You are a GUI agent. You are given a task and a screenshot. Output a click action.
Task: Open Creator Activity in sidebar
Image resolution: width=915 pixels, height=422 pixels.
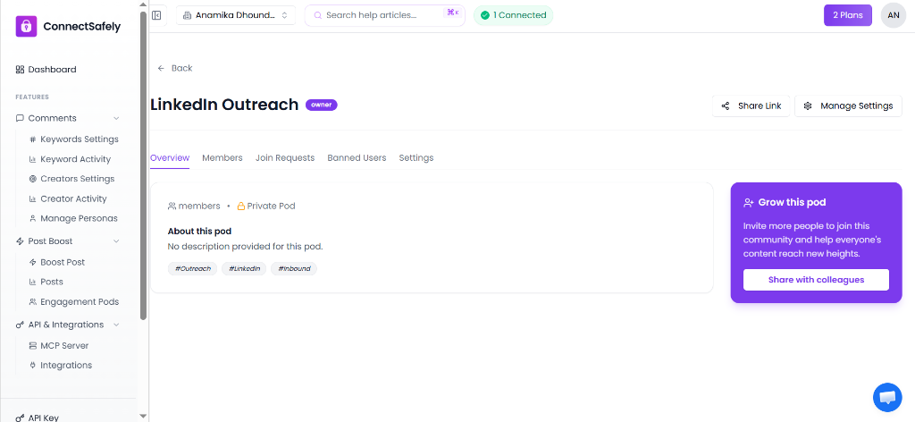point(74,199)
